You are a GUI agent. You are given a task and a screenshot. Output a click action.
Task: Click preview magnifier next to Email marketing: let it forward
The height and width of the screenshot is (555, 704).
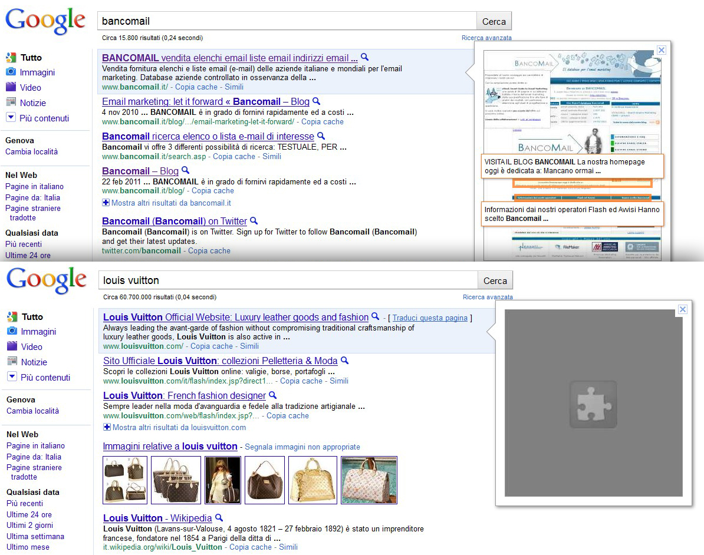coord(316,101)
